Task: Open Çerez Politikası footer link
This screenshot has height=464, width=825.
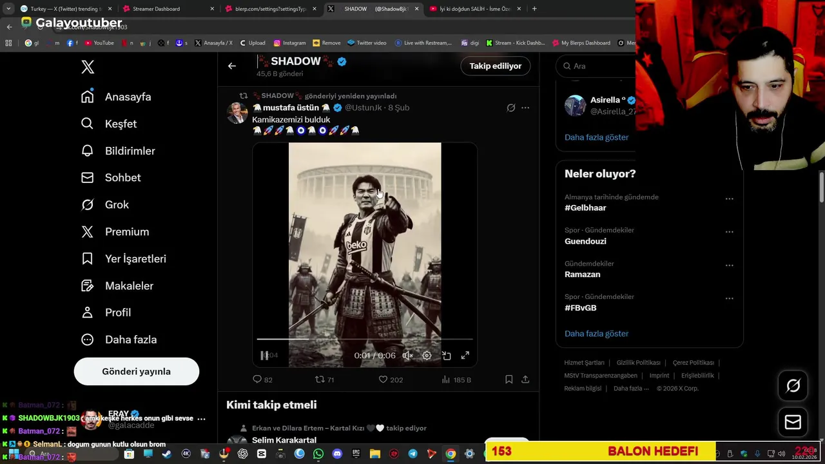Action: coord(693,363)
